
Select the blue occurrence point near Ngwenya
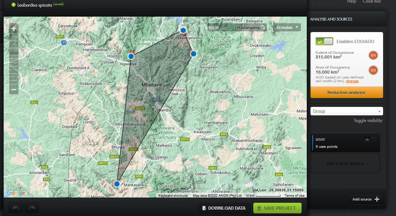pyautogui.click(x=131, y=56)
